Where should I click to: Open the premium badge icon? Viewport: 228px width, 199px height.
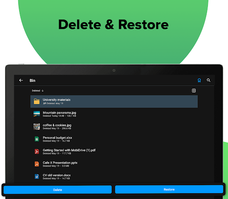[199, 81]
